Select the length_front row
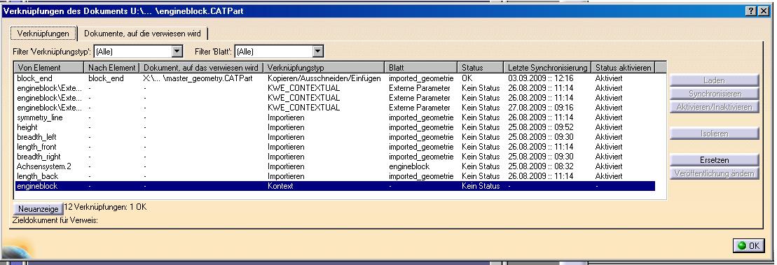Viewport: 777px width, 265px height. pos(334,147)
